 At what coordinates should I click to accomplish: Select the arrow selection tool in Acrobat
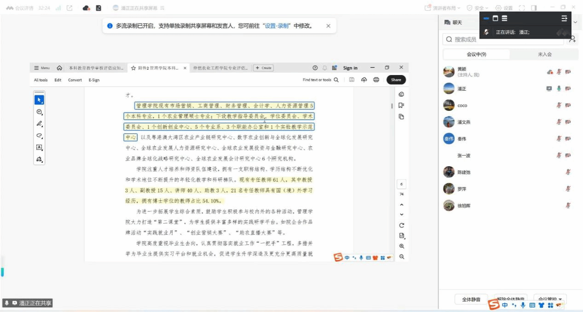pos(40,99)
